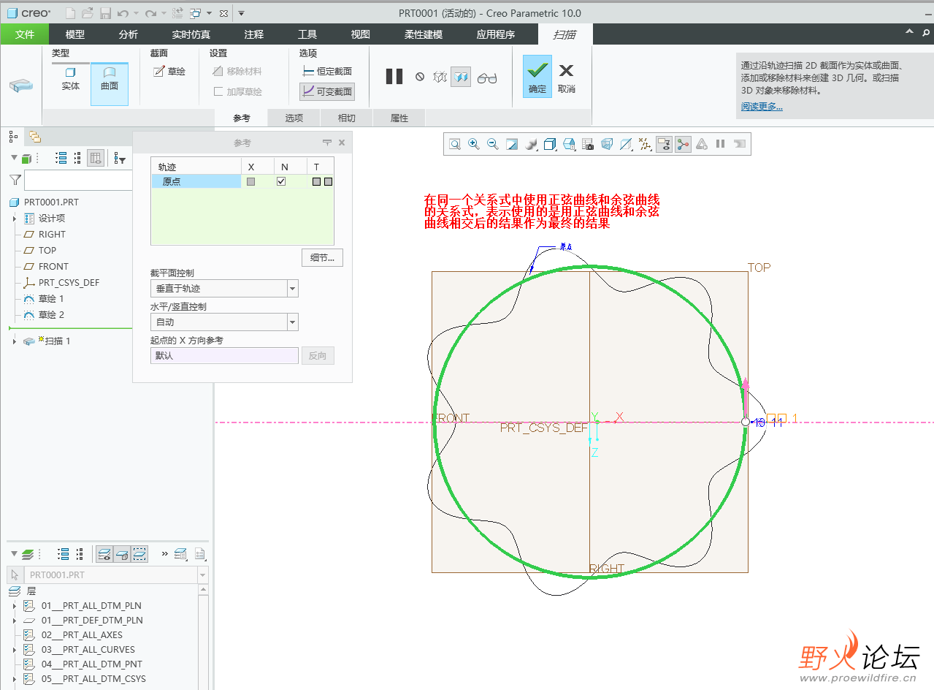Click the Close window icon in quick access toolbar
934x690 pixels.
tap(223, 13)
